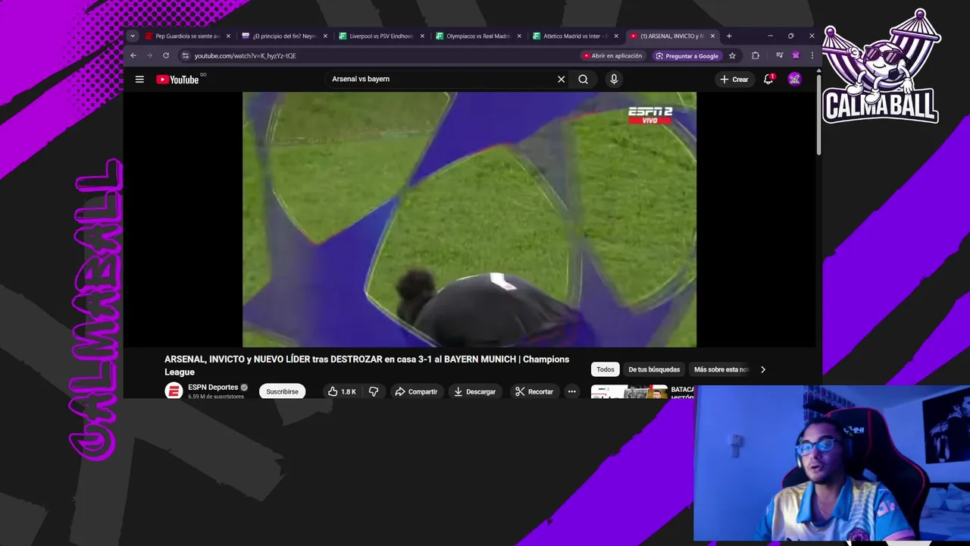Open the YouTube account avatar menu
The image size is (970, 546).
[x=794, y=79]
